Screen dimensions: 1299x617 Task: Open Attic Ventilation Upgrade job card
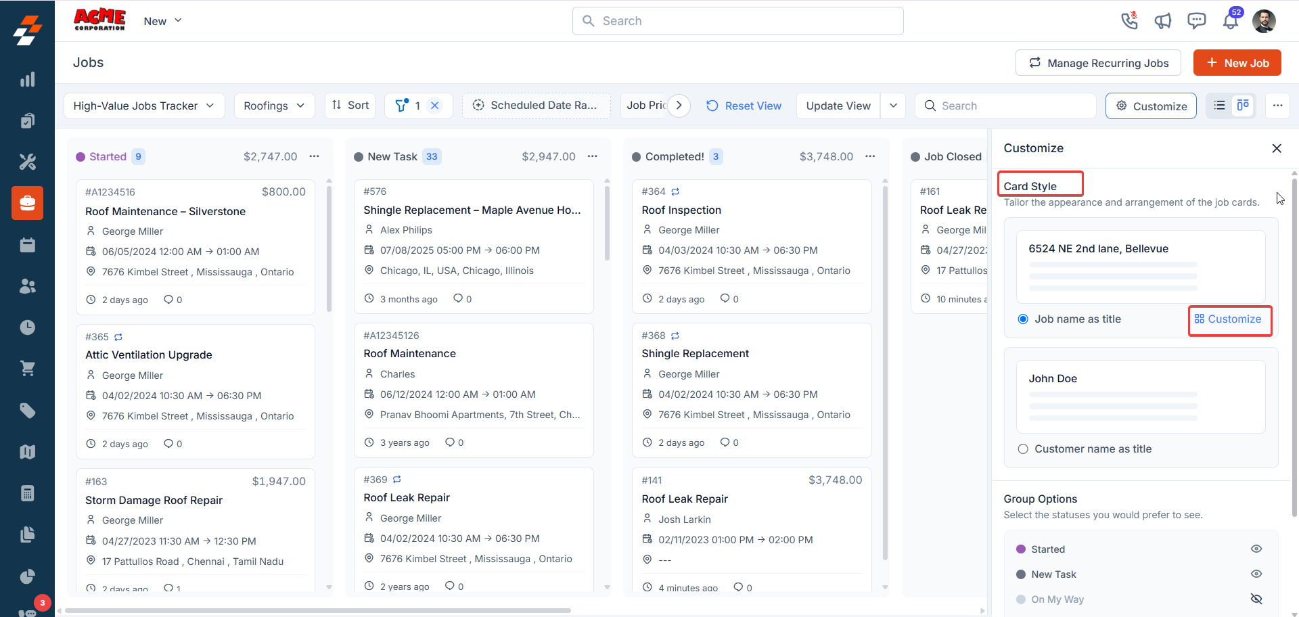(x=196, y=391)
